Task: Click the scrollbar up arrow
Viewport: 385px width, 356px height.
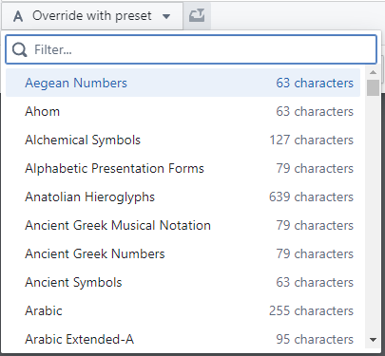Action: coord(373,72)
